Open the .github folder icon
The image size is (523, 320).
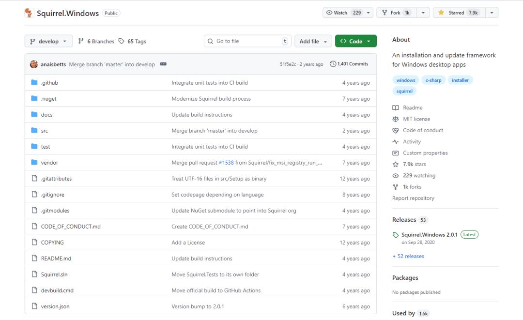click(x=34, y=83)
